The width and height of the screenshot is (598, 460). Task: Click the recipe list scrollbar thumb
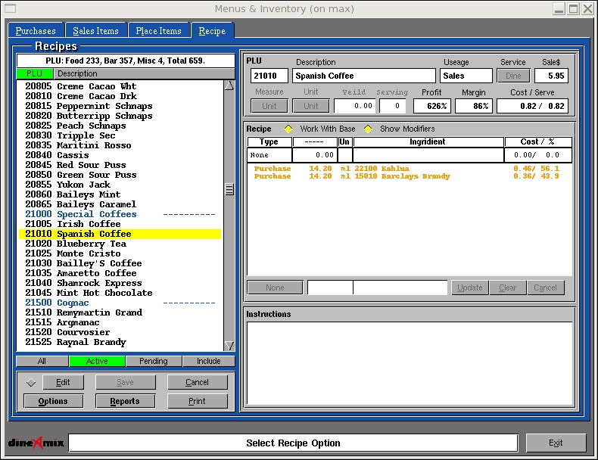tap(229, 189)
